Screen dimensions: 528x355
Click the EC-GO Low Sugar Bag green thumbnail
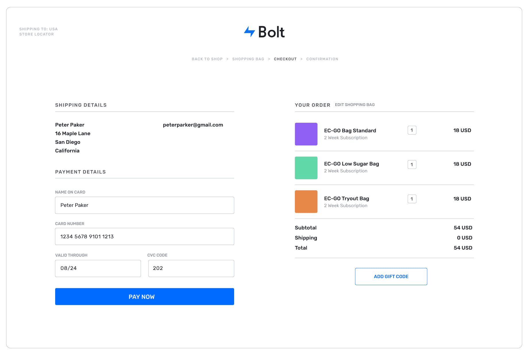(x=306, y=168)
